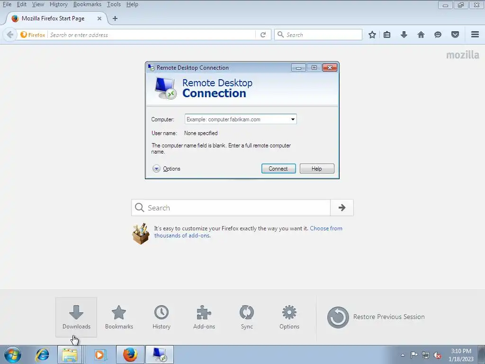Open the Firefox hamburger menu
This screenshot has height=364, width=485.
[x=475, y=34]
